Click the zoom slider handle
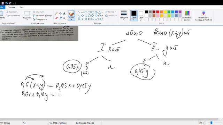223x125 pixels. [212, 123]
